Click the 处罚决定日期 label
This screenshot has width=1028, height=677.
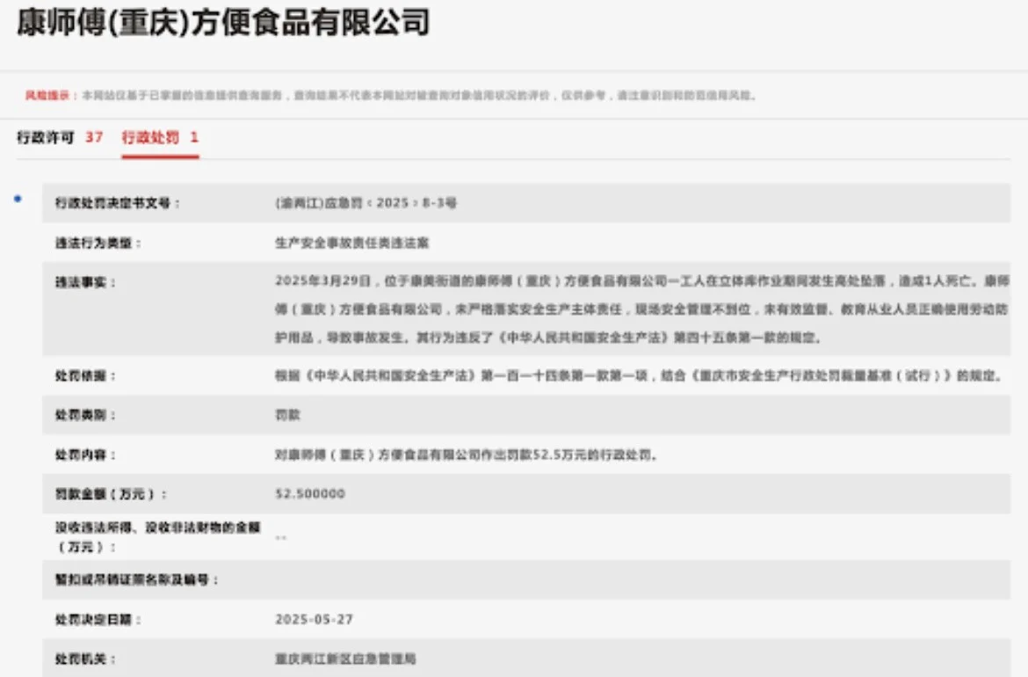click(x=98, y=620)
